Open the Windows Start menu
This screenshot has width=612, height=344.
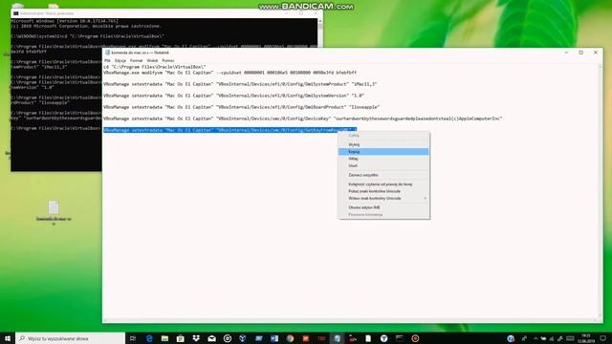click(x=8, y=338)
